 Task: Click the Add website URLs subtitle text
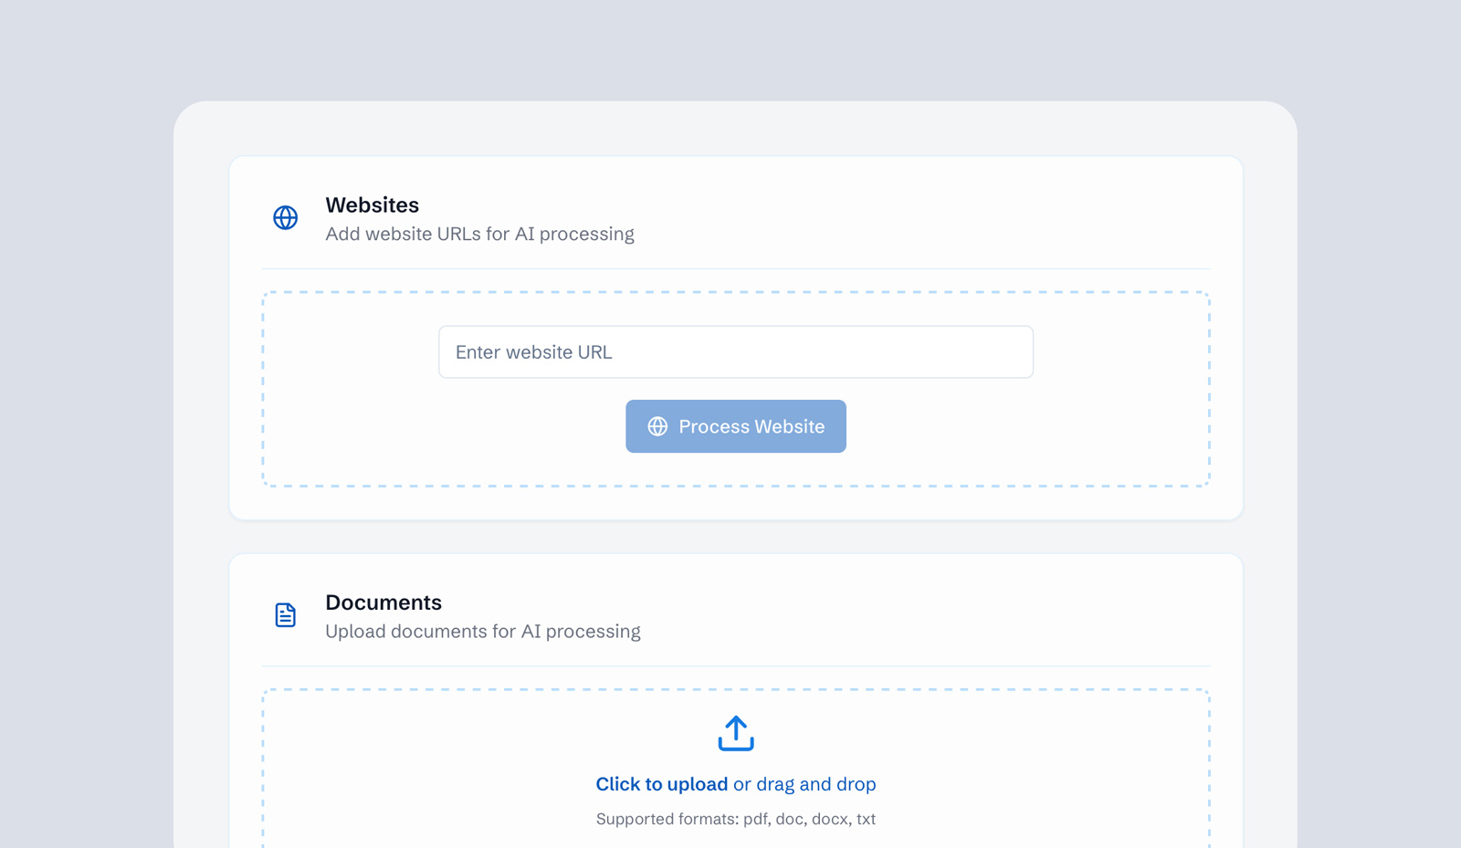click(x=479, y=234)
